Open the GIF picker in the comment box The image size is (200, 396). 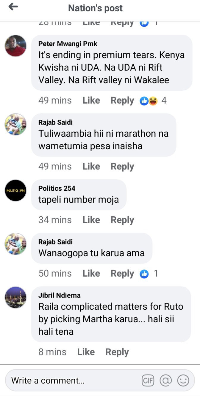coord(148,380)
